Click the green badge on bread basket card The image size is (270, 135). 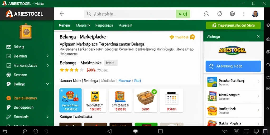click(154, 91)
